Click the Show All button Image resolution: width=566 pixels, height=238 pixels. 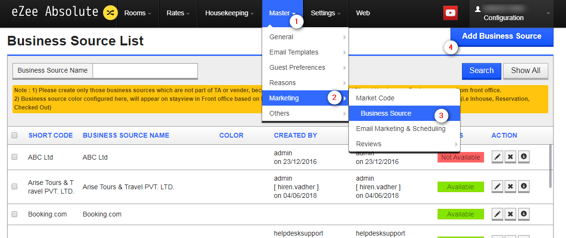(x=526, y=71)
